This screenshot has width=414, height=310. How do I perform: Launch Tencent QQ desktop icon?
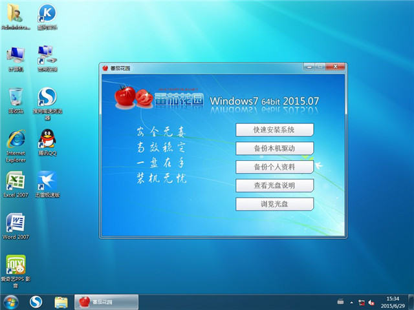pyautogui.click(x=47, y=142)
